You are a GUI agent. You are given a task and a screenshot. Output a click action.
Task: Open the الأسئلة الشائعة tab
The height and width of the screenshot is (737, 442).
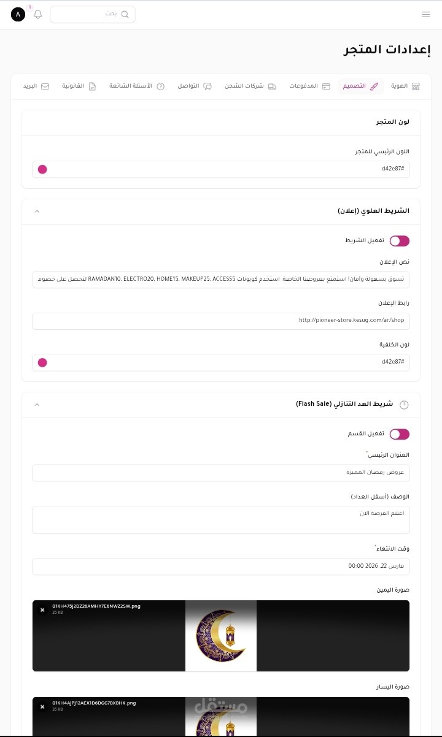(137, 86)
